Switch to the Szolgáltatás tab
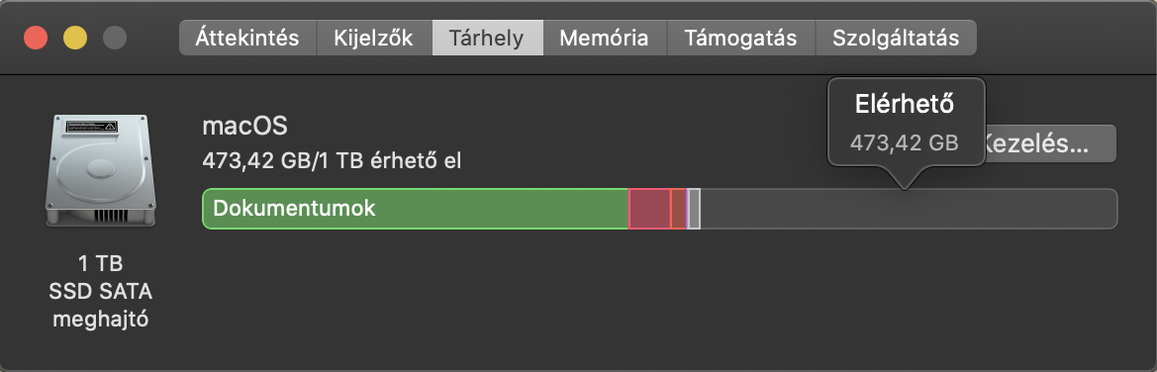The height and width of the screenshot is (372, 1157). [x=896, y=38]
